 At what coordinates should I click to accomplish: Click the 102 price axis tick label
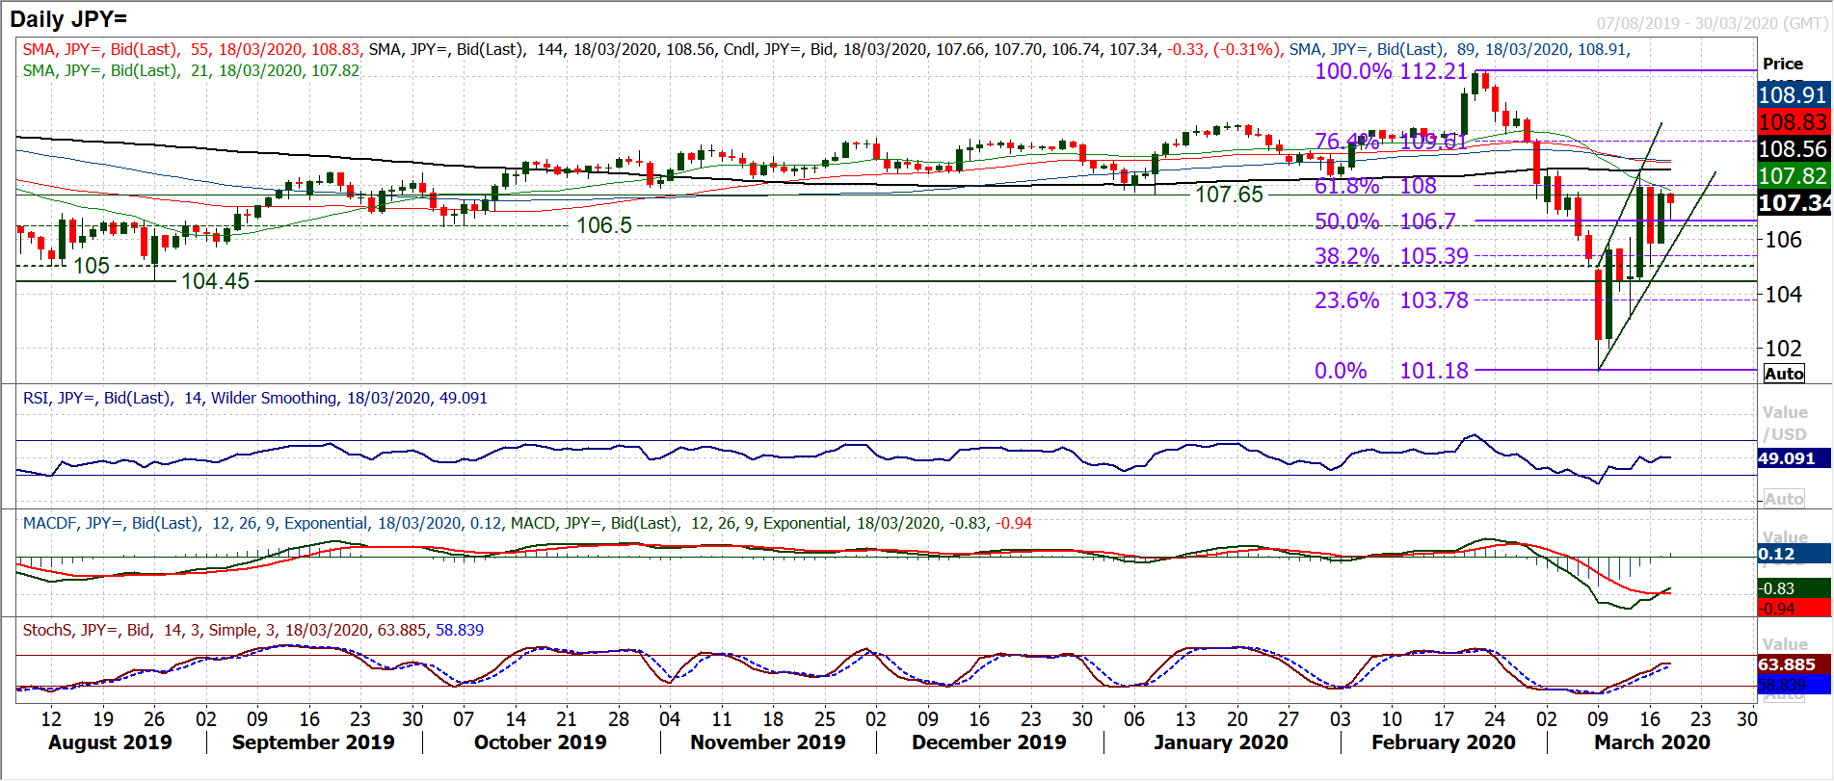(1783, 348)
